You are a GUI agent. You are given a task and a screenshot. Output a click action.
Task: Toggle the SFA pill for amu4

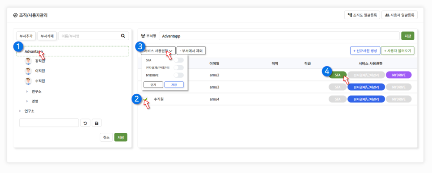point(338,99)
